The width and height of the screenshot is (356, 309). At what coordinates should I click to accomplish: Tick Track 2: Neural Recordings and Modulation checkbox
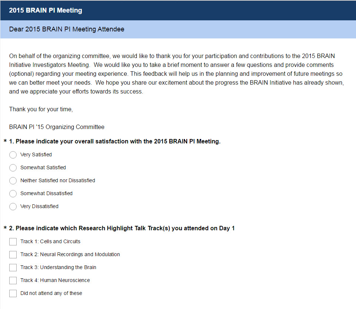(x=13, y=255)
